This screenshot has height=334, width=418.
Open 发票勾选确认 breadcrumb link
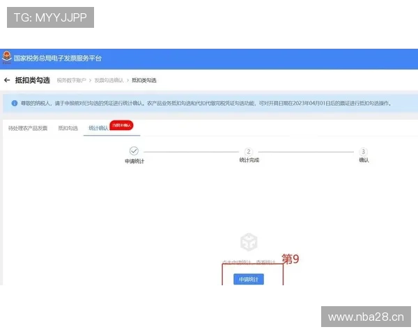pyautogui.click(x=109, y=80)
